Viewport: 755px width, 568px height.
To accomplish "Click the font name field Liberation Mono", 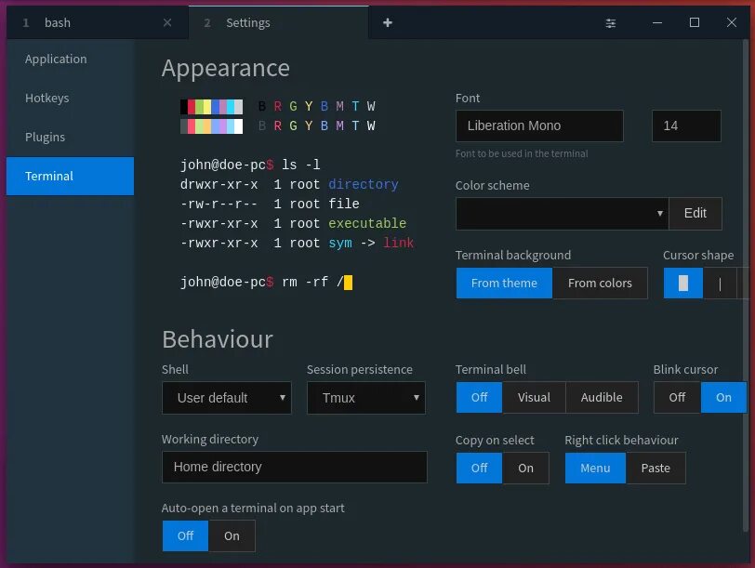I will [x=539, y=126].
